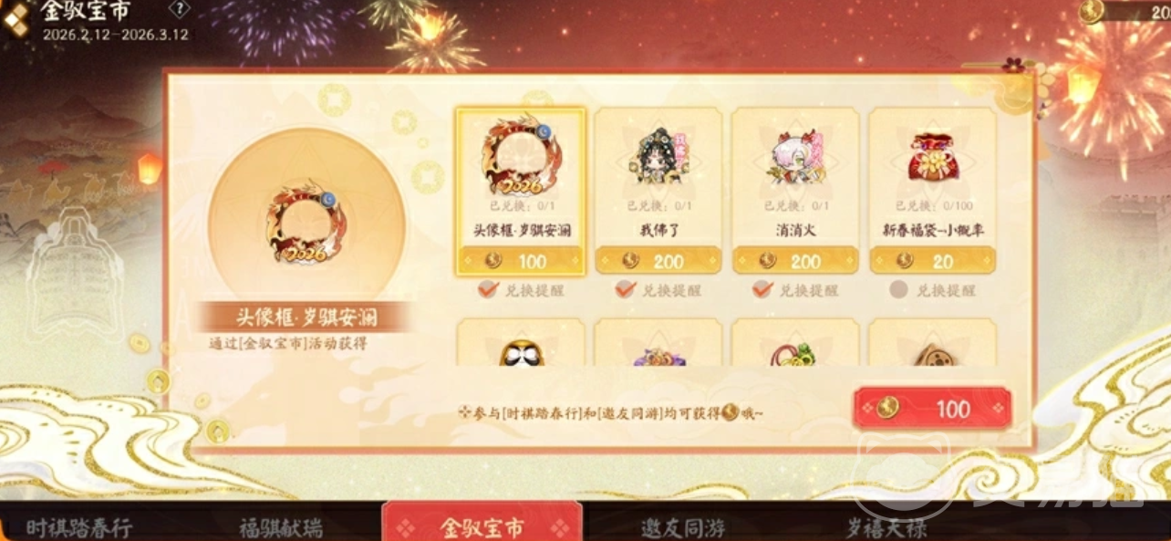The image size is (1171, 541).
Task: Switch to the 福骐献瑞 tab
Action: coord(281,527)
